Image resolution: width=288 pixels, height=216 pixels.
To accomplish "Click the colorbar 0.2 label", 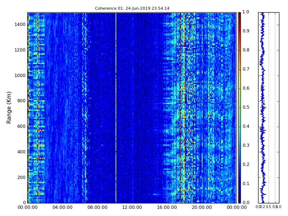I will tap(246, 165).
